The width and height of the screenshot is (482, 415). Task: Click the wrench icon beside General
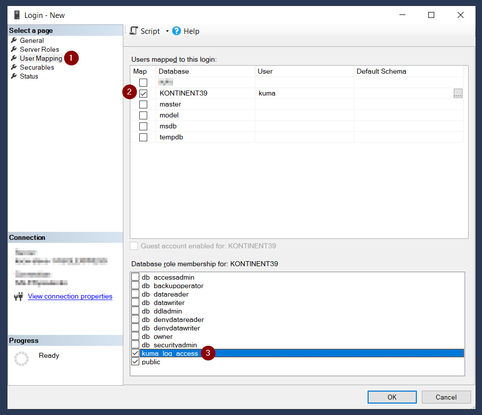14,40
